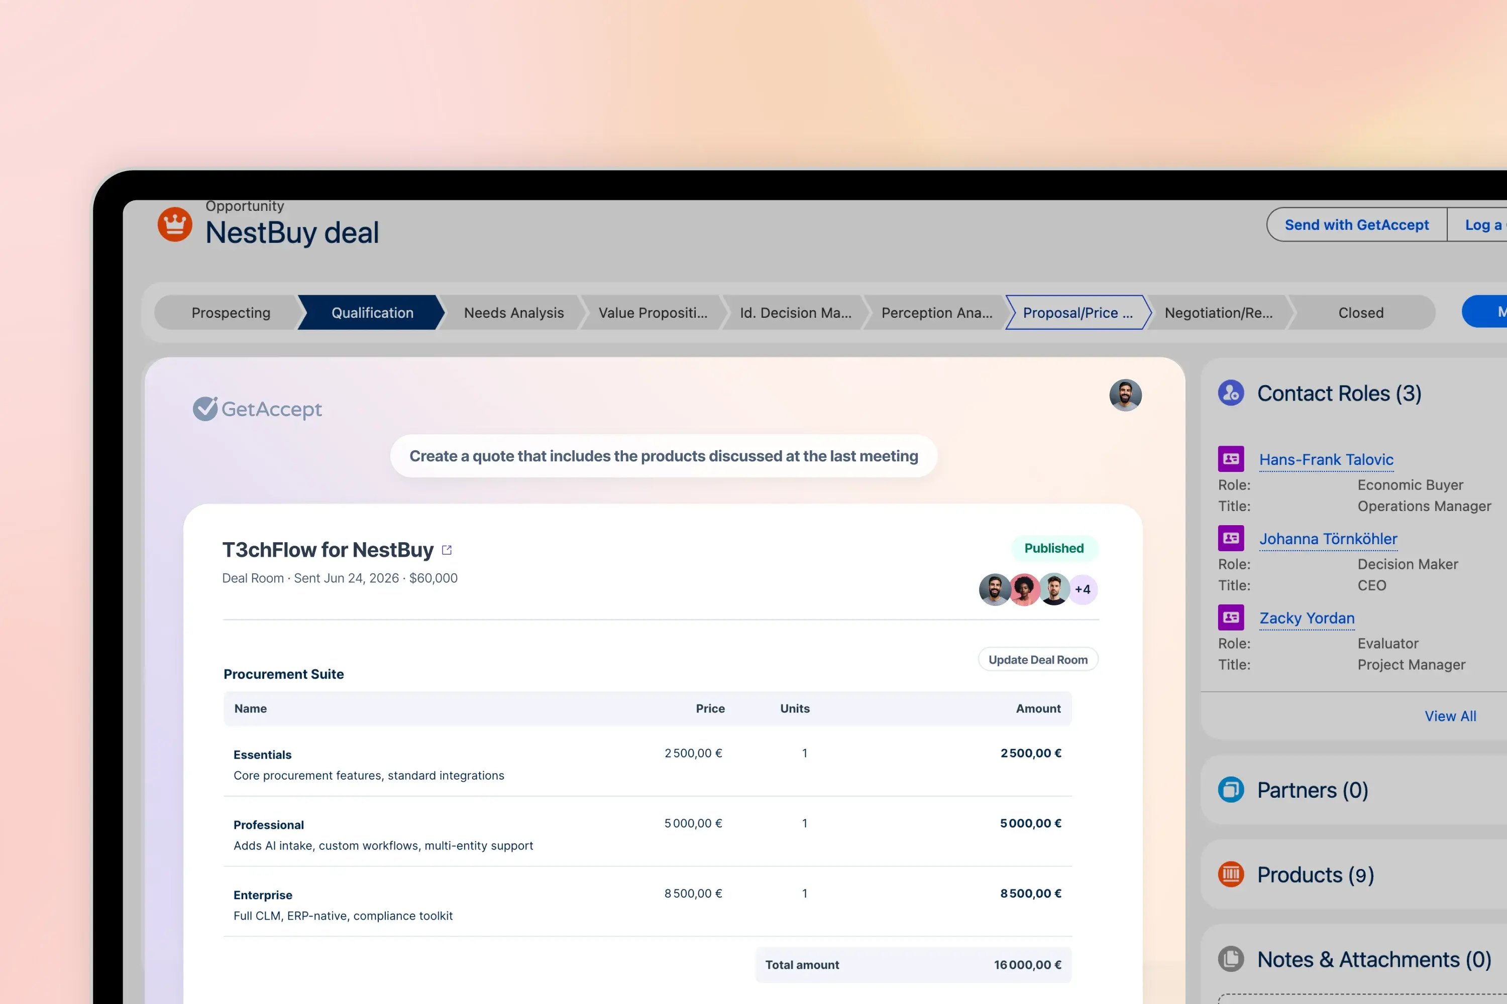The height and width of the screenshot is (1004, 1507).
Task: Select the Value Proposition stage
Action: click(653, 312)
